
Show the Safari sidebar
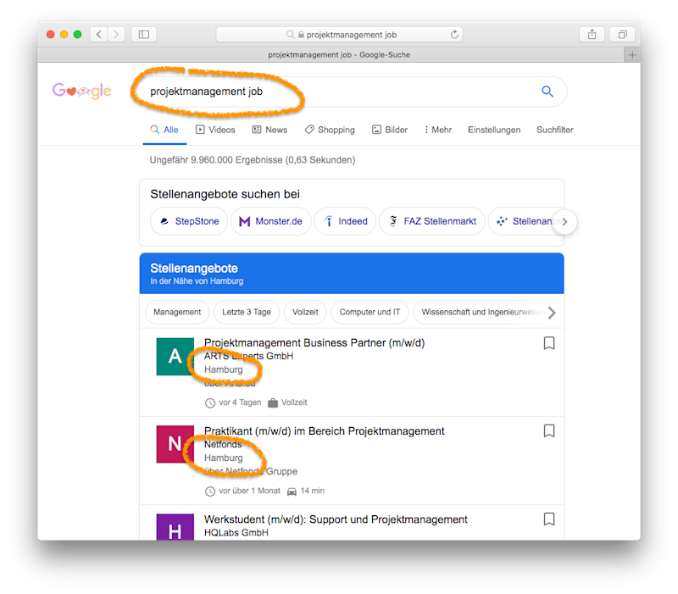coord(144,35)
